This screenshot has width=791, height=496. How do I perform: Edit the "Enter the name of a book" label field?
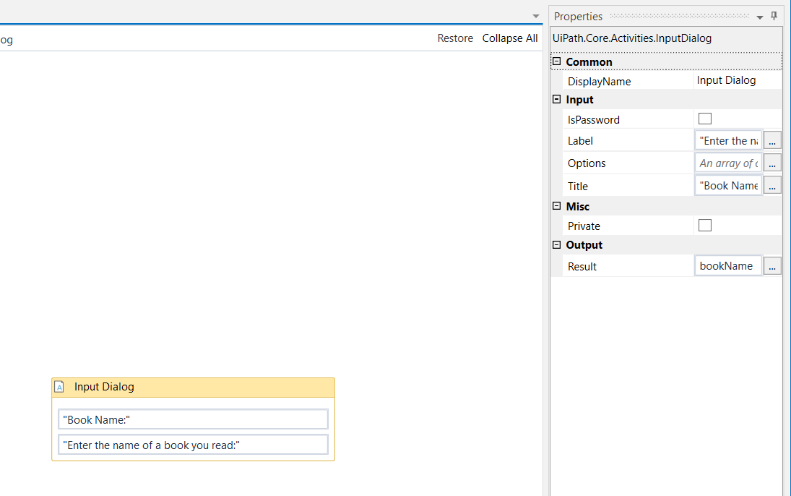click(193, 445)
